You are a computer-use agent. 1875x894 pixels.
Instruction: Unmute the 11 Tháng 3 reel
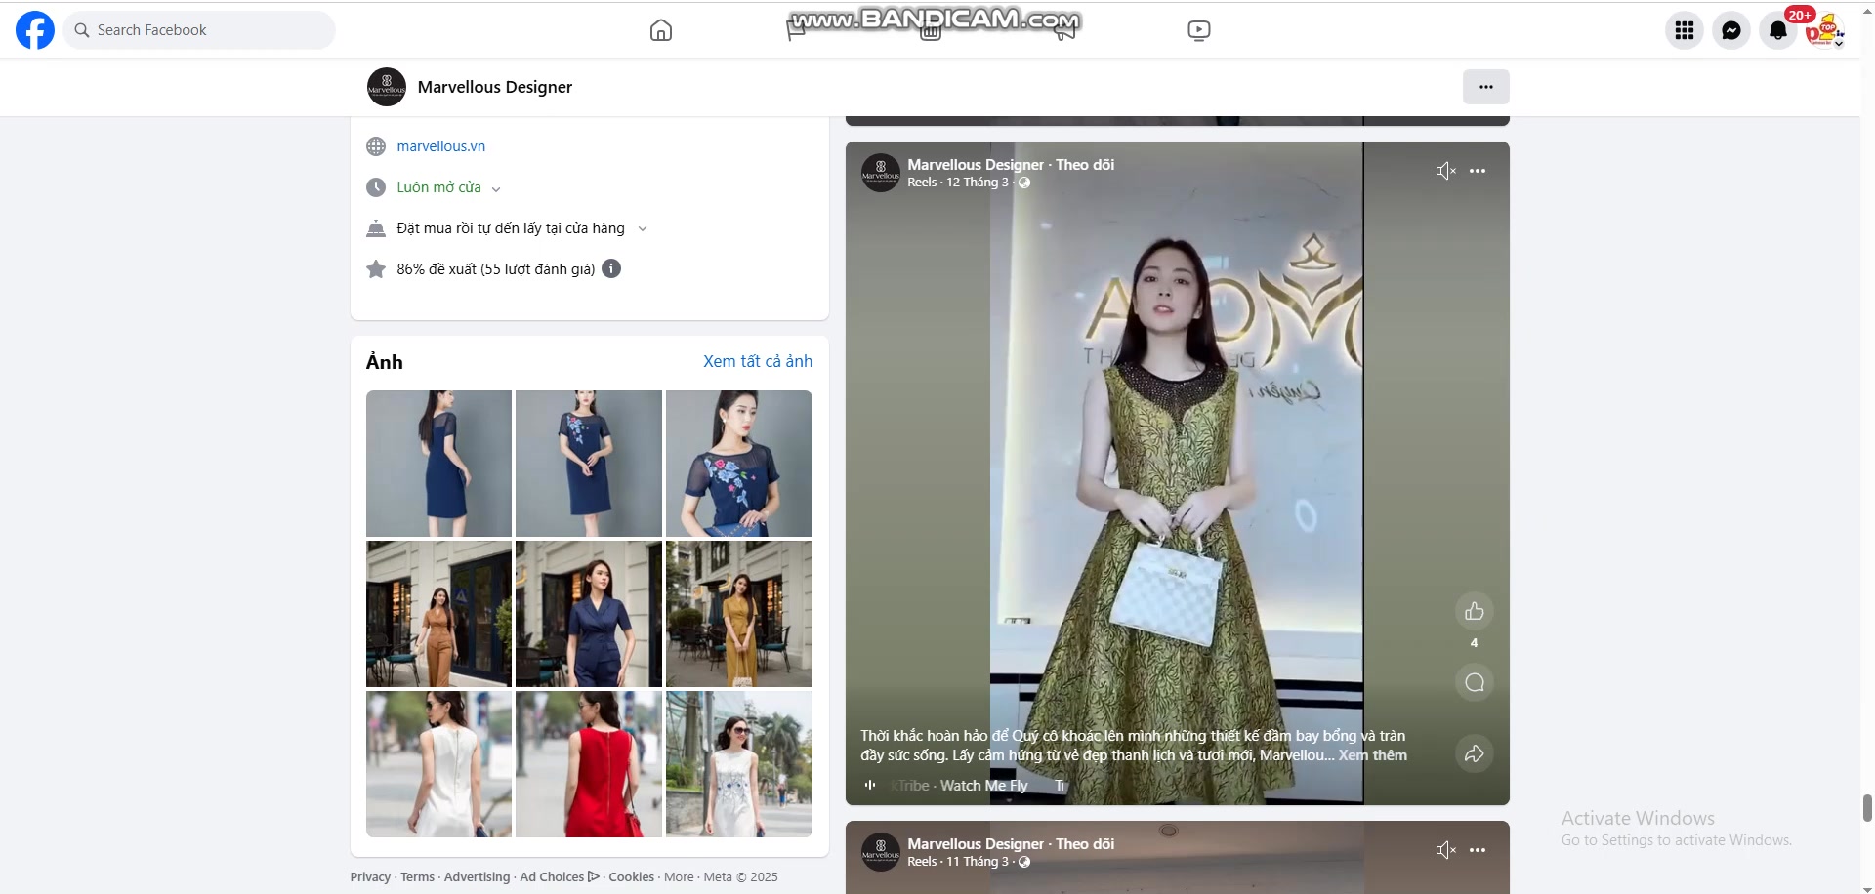click(x=1445, y=850)
